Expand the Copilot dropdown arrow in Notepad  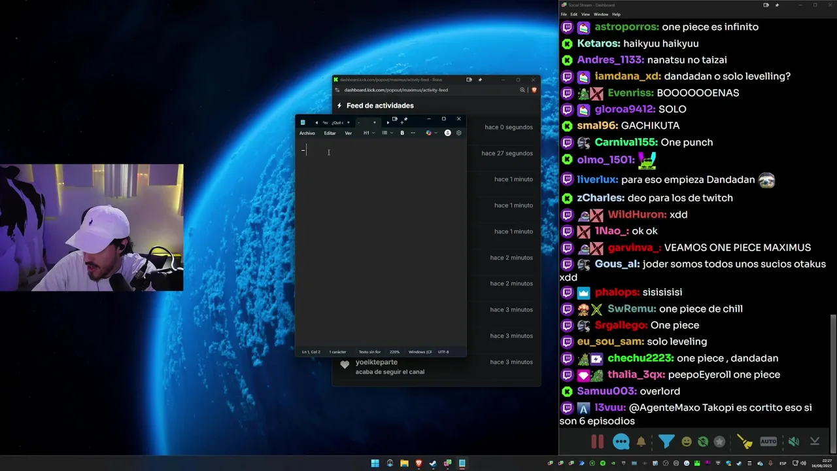tap(436, 133)
